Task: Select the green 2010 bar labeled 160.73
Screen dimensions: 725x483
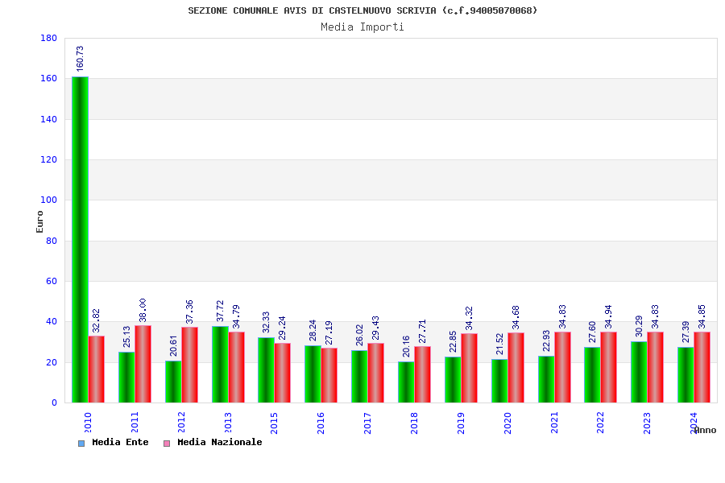Action: point(80,239)
